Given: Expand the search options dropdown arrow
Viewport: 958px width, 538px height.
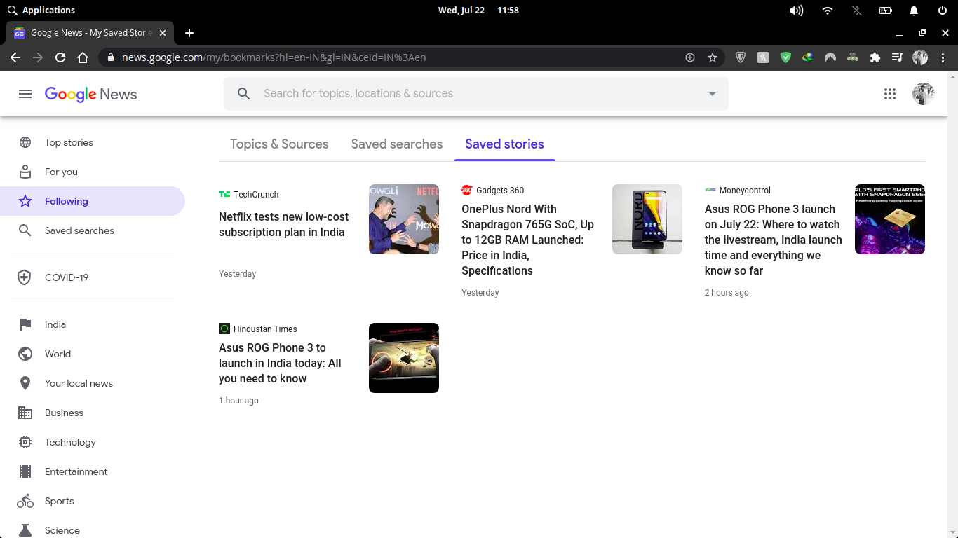Looking at the screenshot, I should [x=712, y=94].
